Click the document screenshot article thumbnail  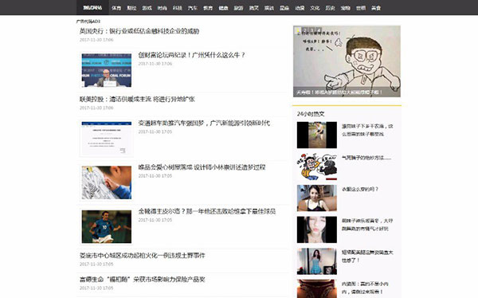[x=107, y=139]
